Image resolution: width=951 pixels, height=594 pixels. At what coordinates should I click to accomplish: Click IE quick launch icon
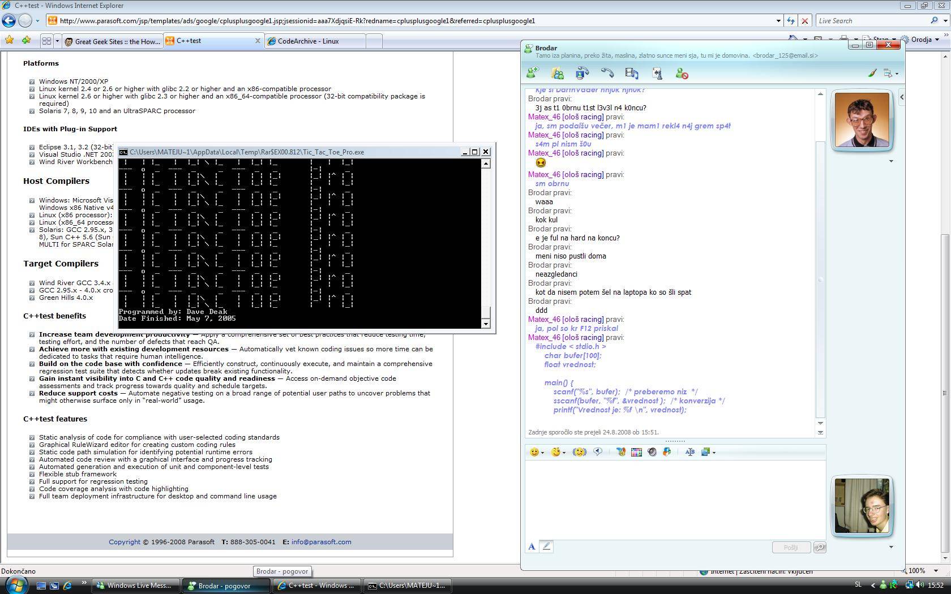click(67, 586)
